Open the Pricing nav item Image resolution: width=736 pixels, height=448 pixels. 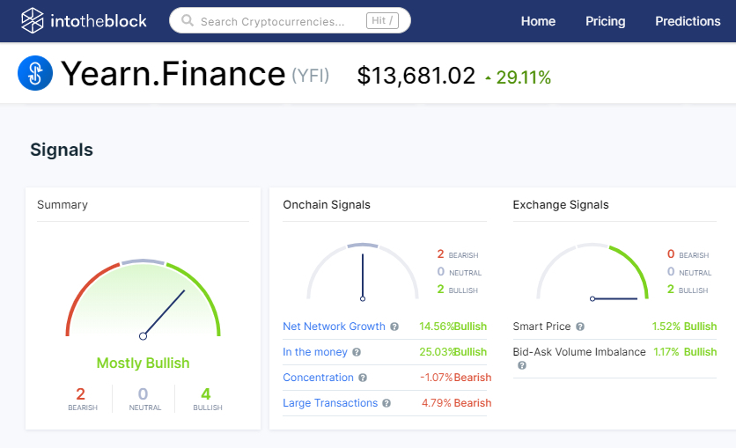click(x=605, y=22)
